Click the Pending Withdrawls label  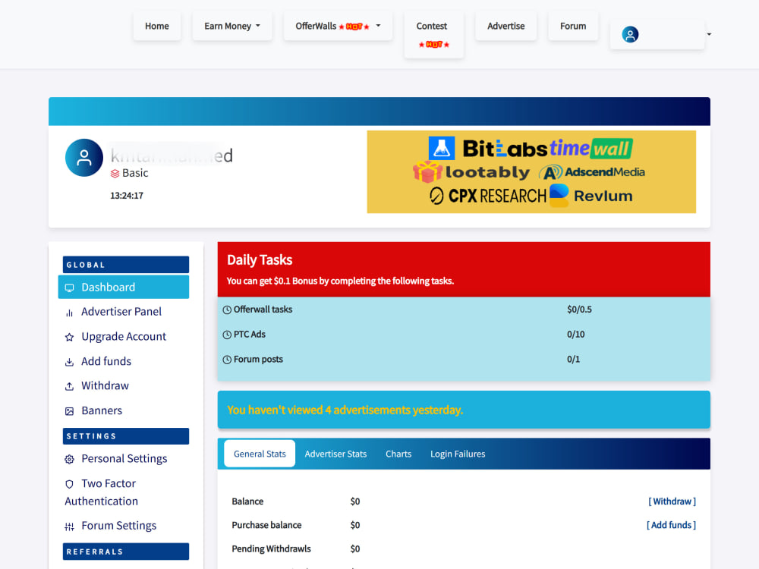pos(271,549)
